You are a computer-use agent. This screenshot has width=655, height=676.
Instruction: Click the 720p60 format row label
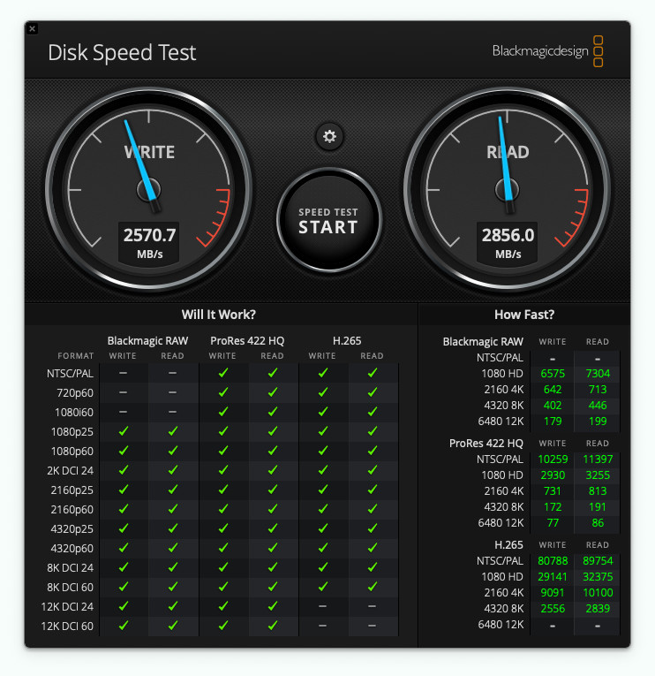pyautogui.click(x=75, y=393)
